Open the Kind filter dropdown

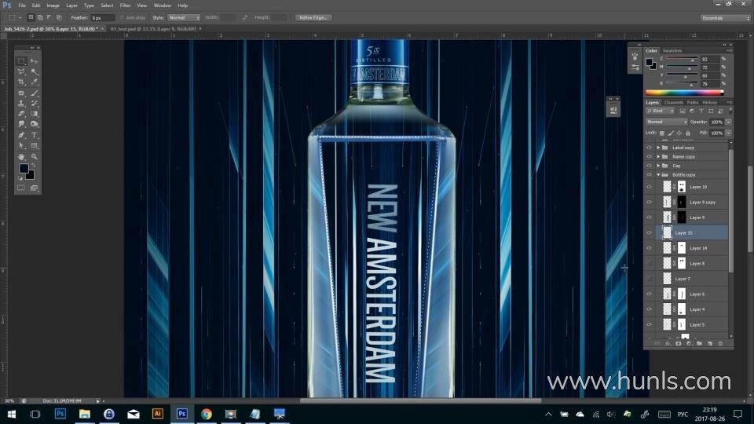(x=661, y=111)
